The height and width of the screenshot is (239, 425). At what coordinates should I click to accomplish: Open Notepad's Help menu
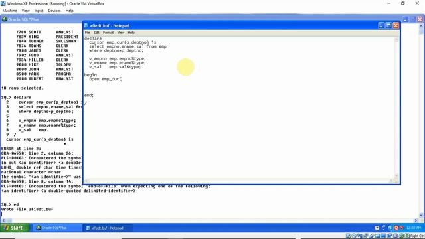(x=131, y=33)
